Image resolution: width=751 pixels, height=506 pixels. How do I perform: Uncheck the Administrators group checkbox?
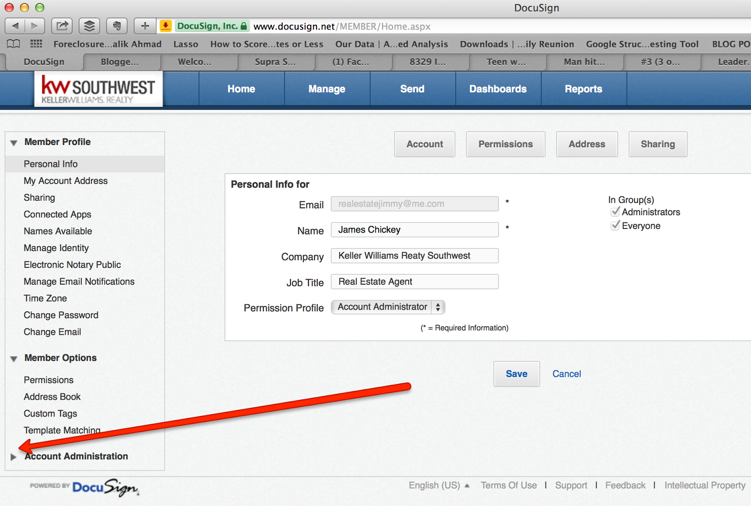point(616,211)
